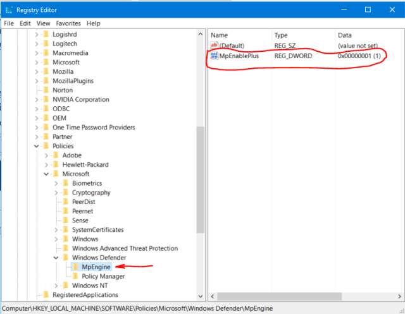Click the Macromedia folder icon
The image size is (405, 314).
[x=46, y=52]
